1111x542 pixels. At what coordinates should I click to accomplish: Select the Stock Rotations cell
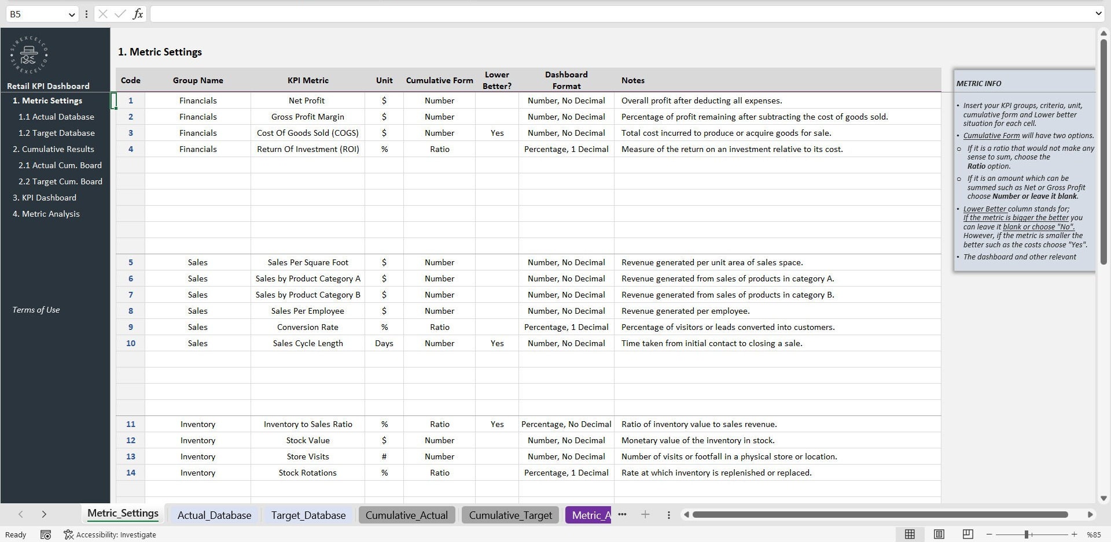click(307, 473)
